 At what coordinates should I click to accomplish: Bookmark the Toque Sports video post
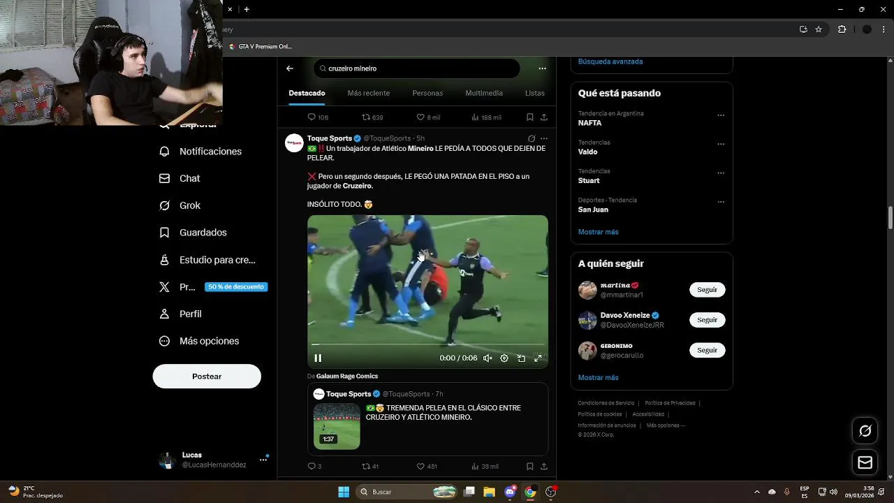click(530, 466)
